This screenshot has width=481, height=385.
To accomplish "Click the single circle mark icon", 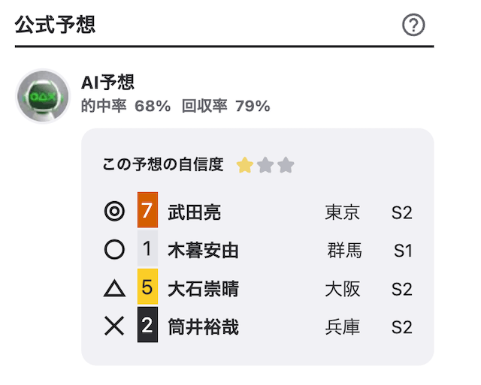I will (x=114, y=249).
